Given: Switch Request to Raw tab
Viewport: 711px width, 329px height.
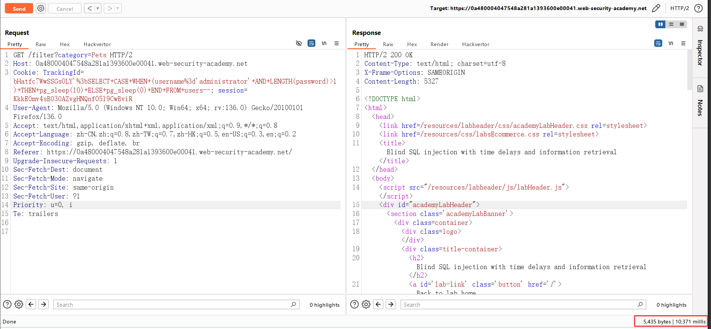Looking at the screenshot, I should click(x=41, y=44).
